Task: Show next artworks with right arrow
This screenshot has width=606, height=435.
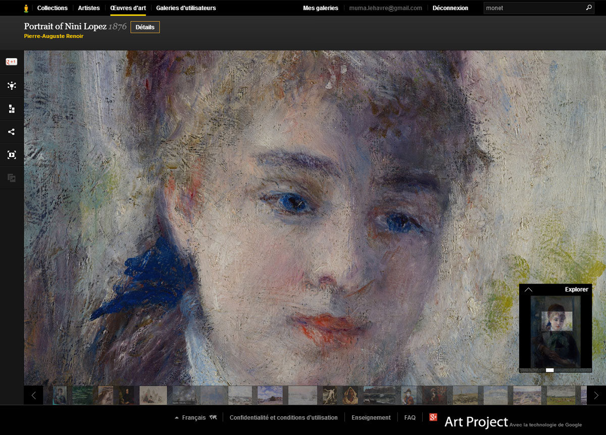Action: click(x=596, y=395)
